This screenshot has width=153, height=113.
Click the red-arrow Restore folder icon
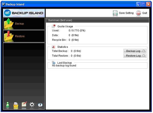pos(9,36)
